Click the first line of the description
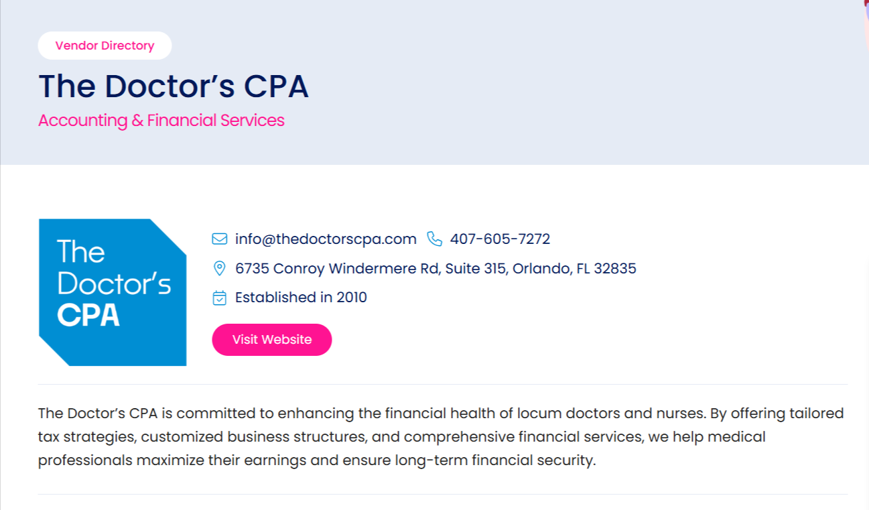This screenshot has width=869, height=510. 441,413
